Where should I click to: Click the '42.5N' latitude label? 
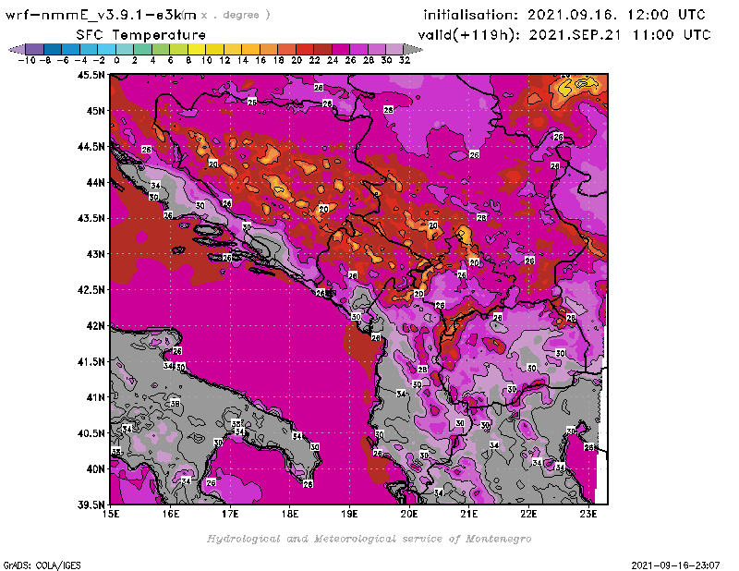91,289
